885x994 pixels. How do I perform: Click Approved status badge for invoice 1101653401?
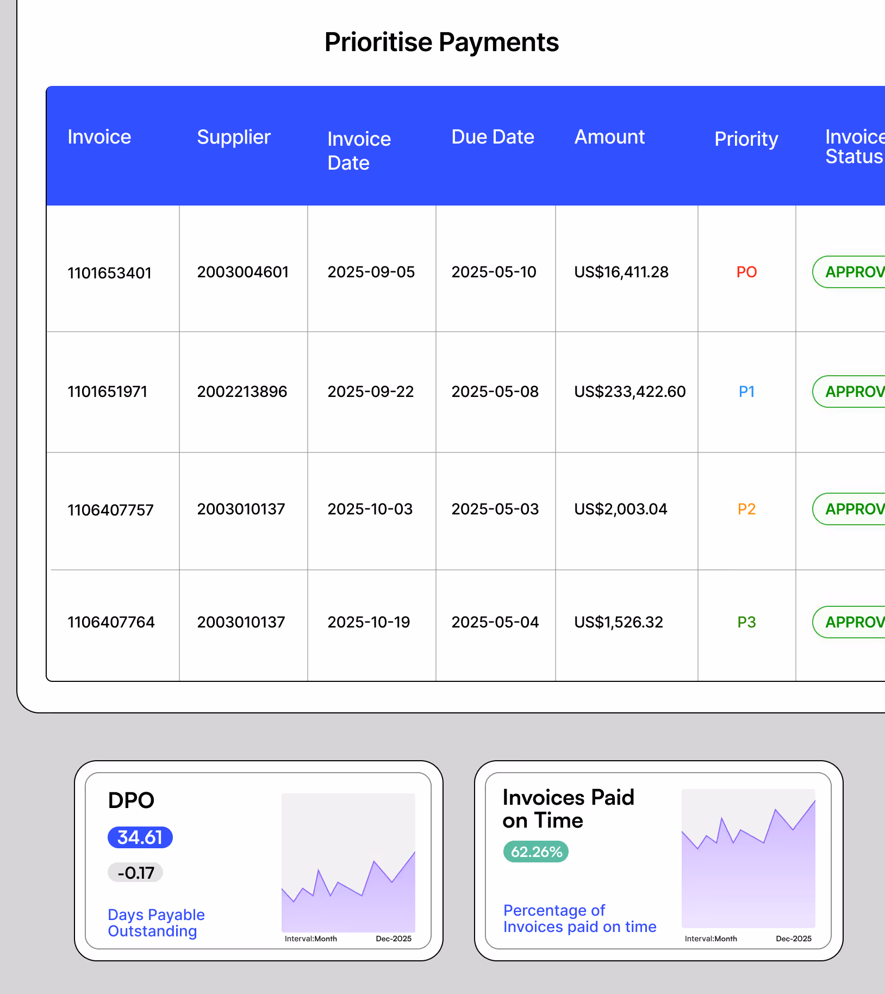click(x=849, y=272)
